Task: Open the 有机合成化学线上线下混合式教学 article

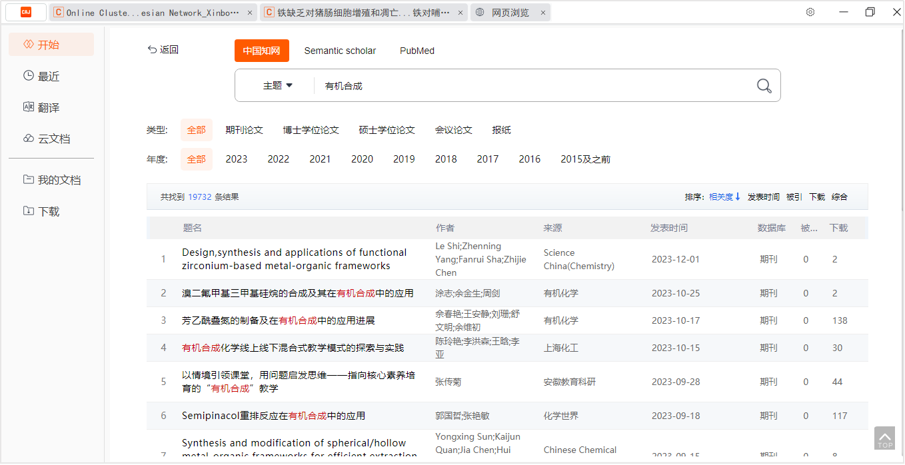Action: [x=293, y=348]
